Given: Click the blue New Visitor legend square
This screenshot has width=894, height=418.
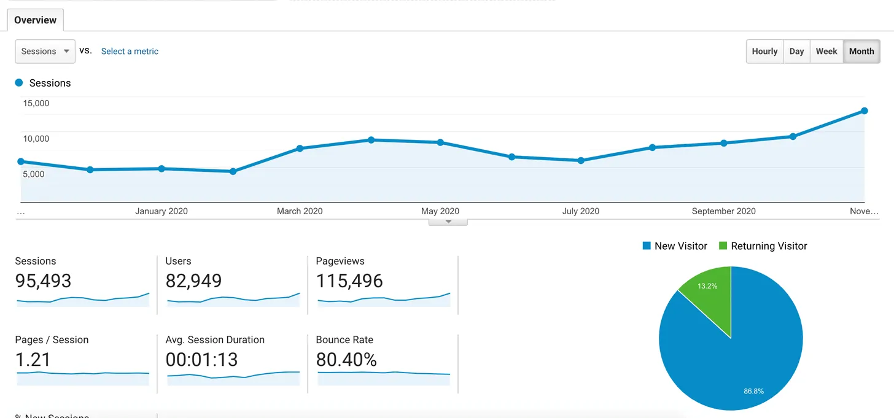Looking at the screenshot, I should point(646,246).
